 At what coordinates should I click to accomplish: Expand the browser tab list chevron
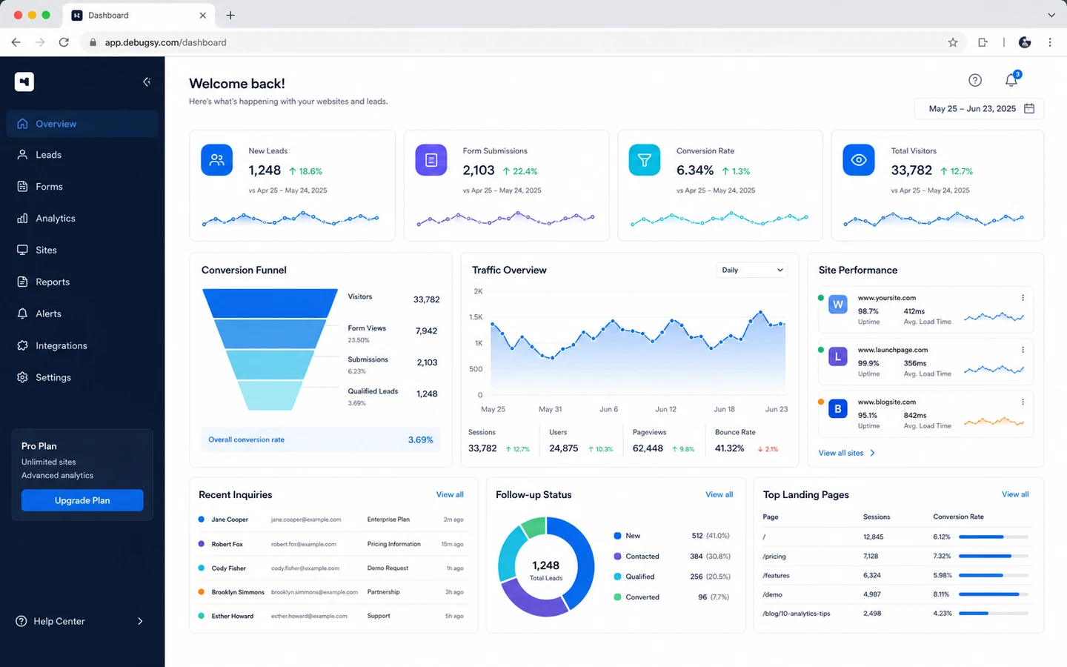click(x=1051, y=15)
